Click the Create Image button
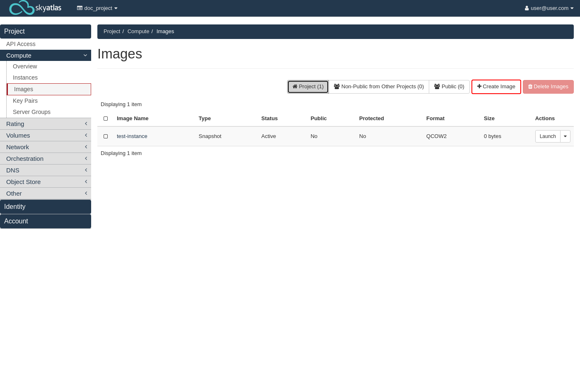580x373 pixels. [496, 87]
